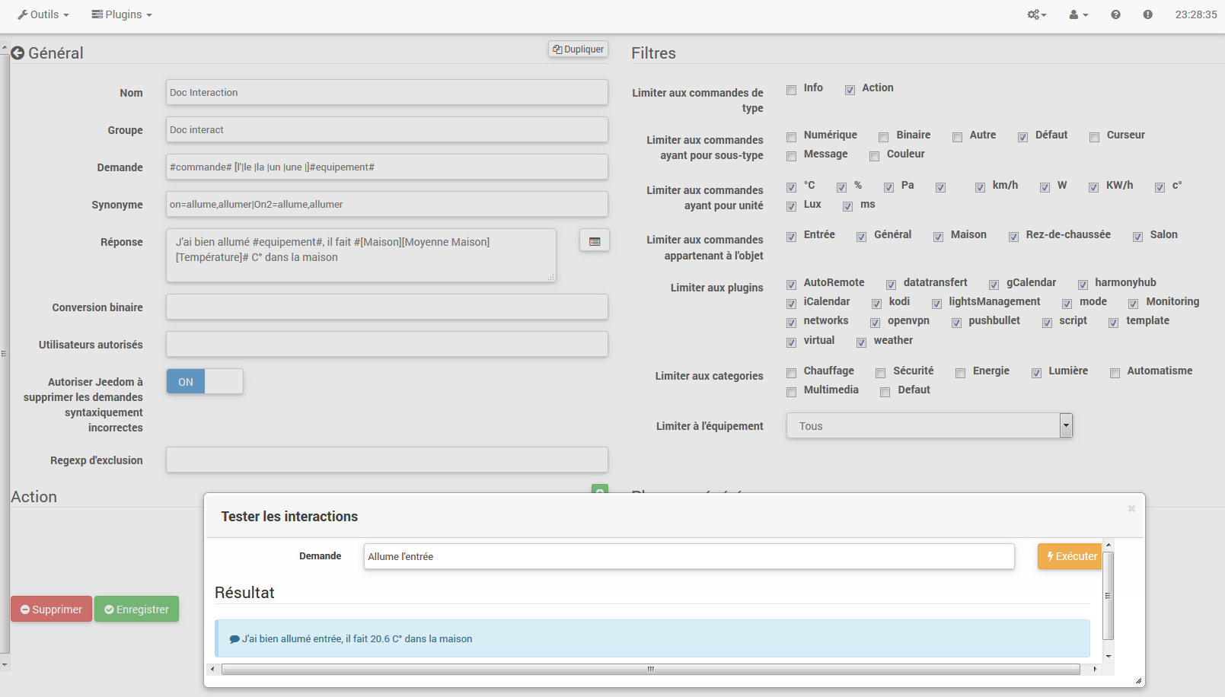Click the Demande field in test dialog
This screenshot has height=697, width=1225.
688,556
